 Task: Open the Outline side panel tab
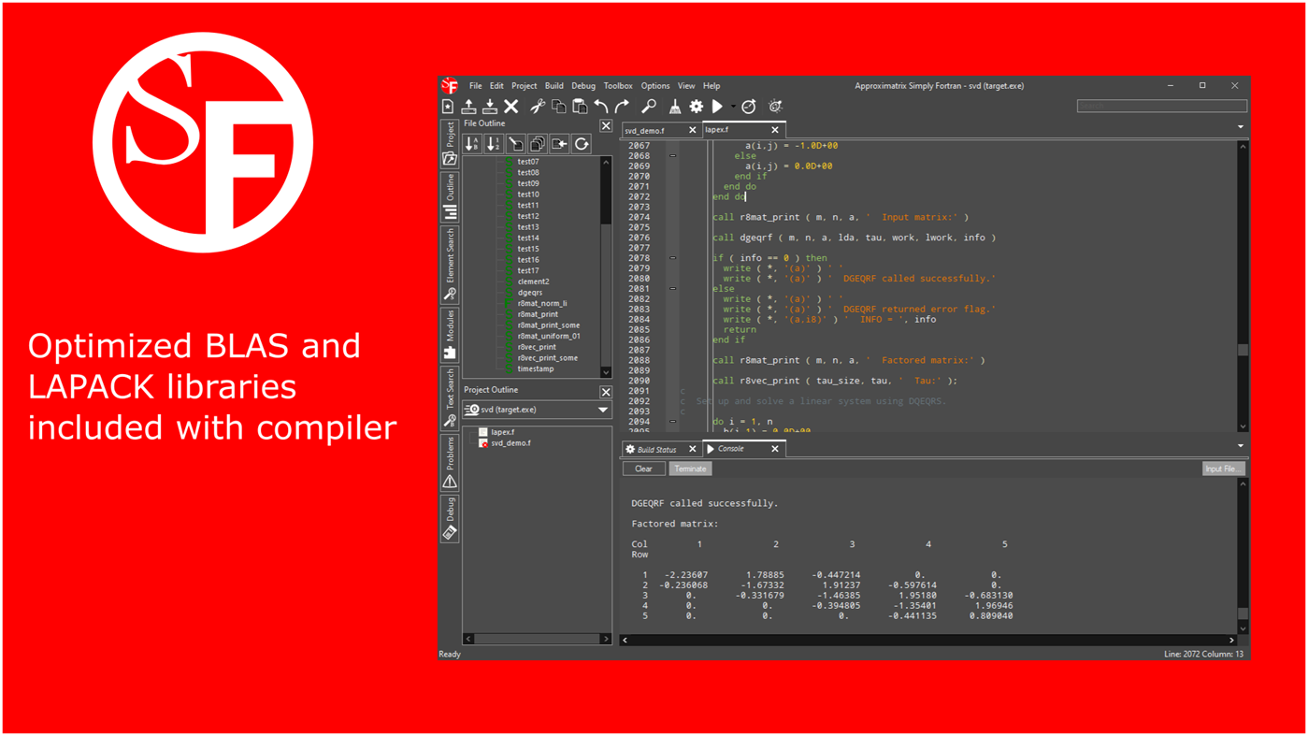point(450,195)
